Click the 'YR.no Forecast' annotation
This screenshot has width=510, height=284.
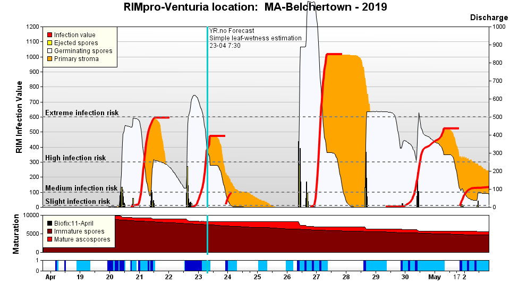(232, 31)
